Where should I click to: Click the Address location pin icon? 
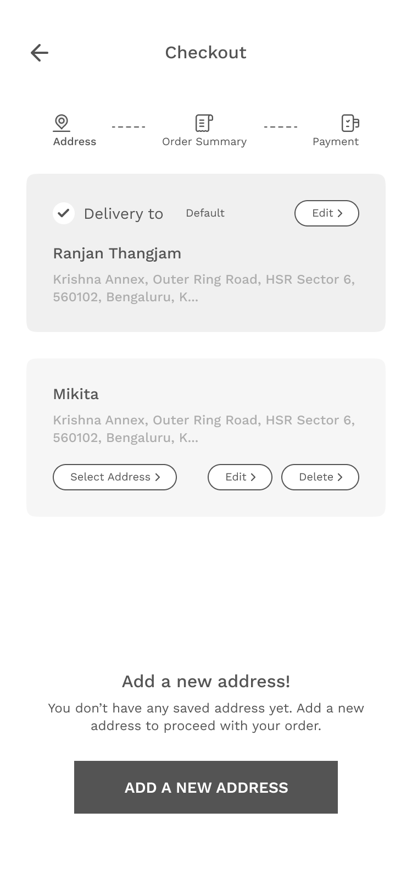62,123
